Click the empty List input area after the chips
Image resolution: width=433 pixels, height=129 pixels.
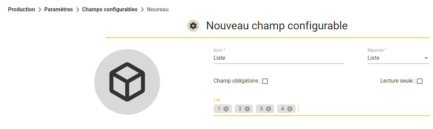(x=363, y=109)
